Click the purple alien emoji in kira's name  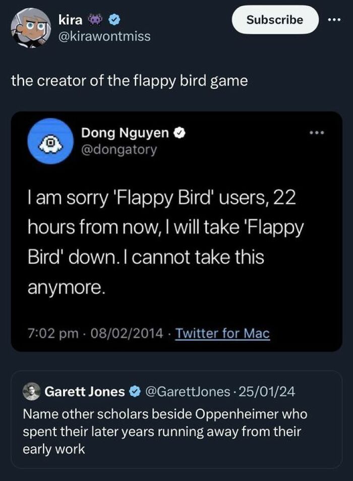[95, 20]
